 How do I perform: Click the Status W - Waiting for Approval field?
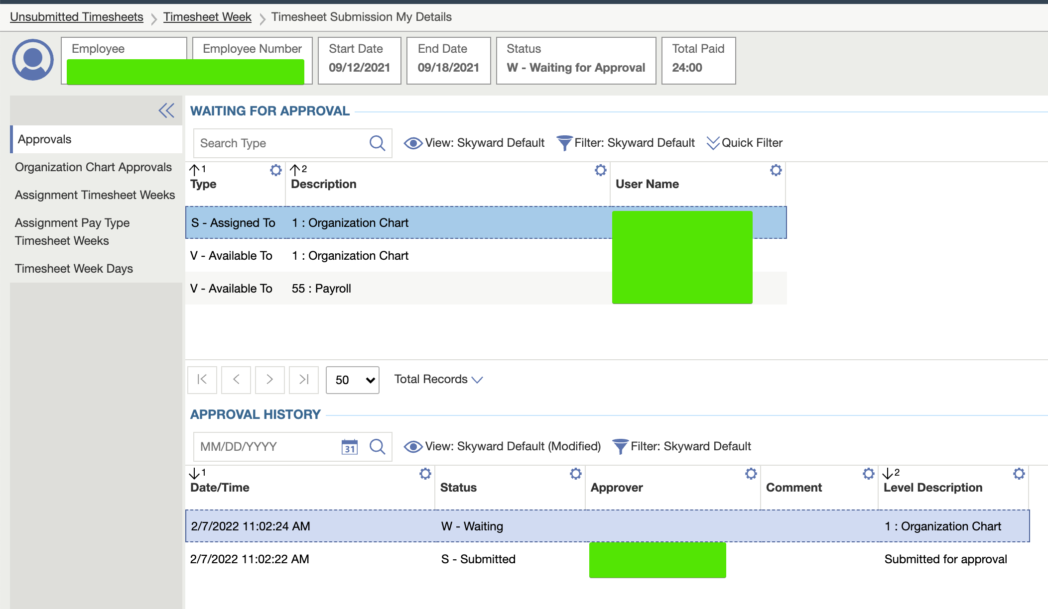tap(576, 61)
